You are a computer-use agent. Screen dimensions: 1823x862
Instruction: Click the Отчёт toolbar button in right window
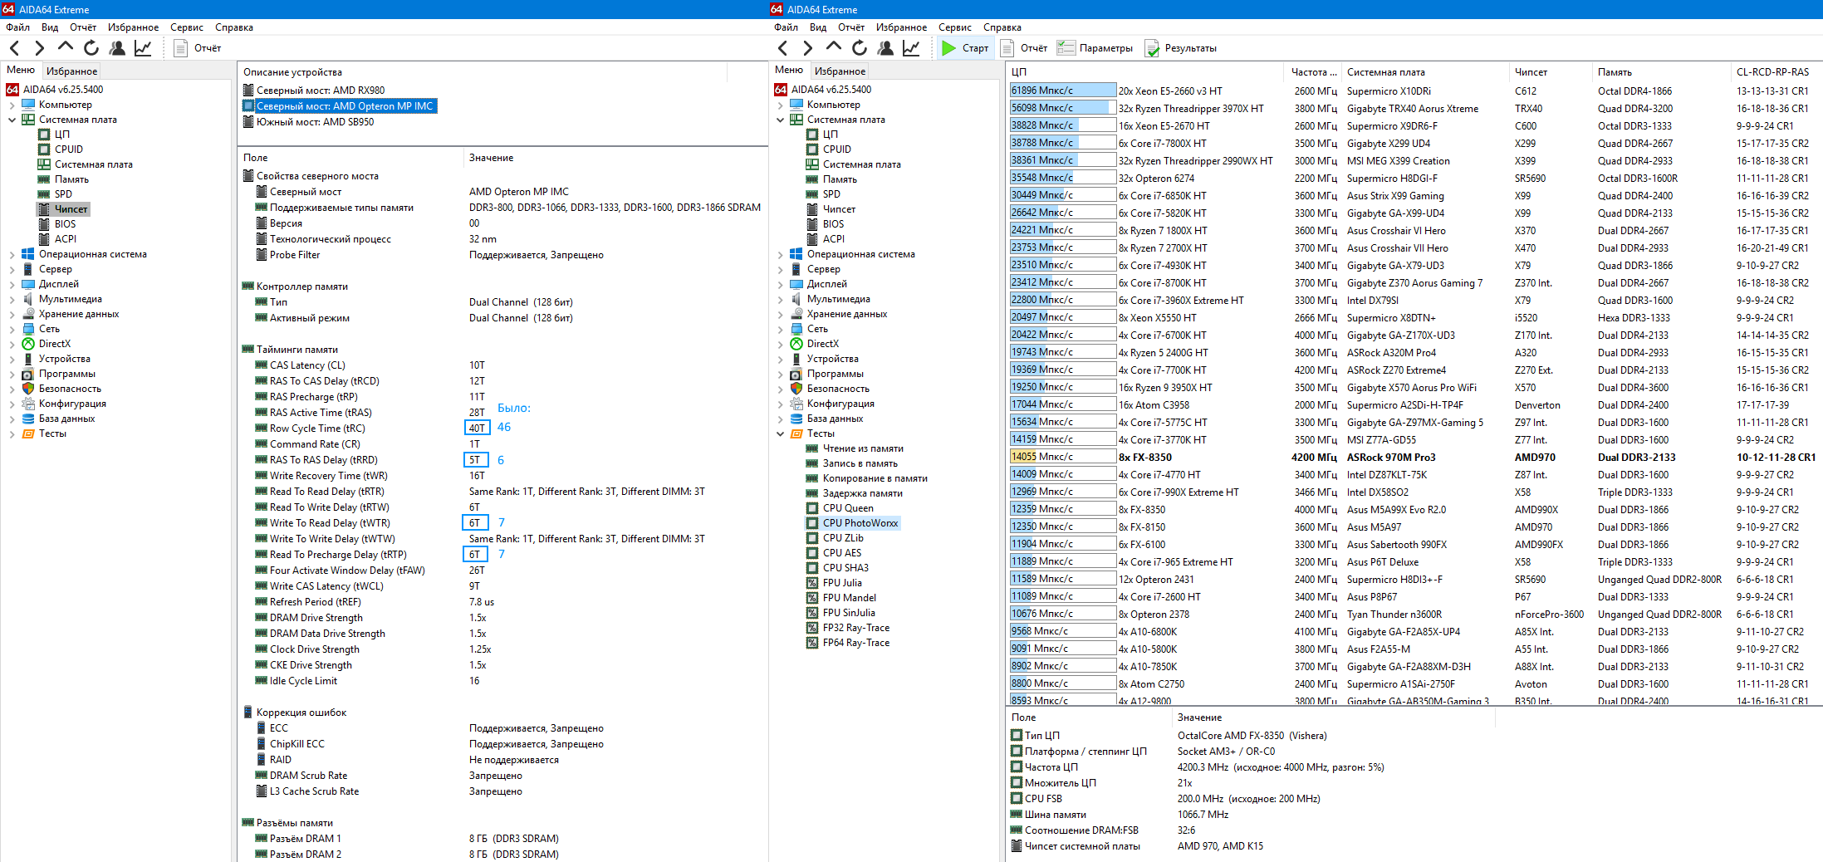[1024, 48]
